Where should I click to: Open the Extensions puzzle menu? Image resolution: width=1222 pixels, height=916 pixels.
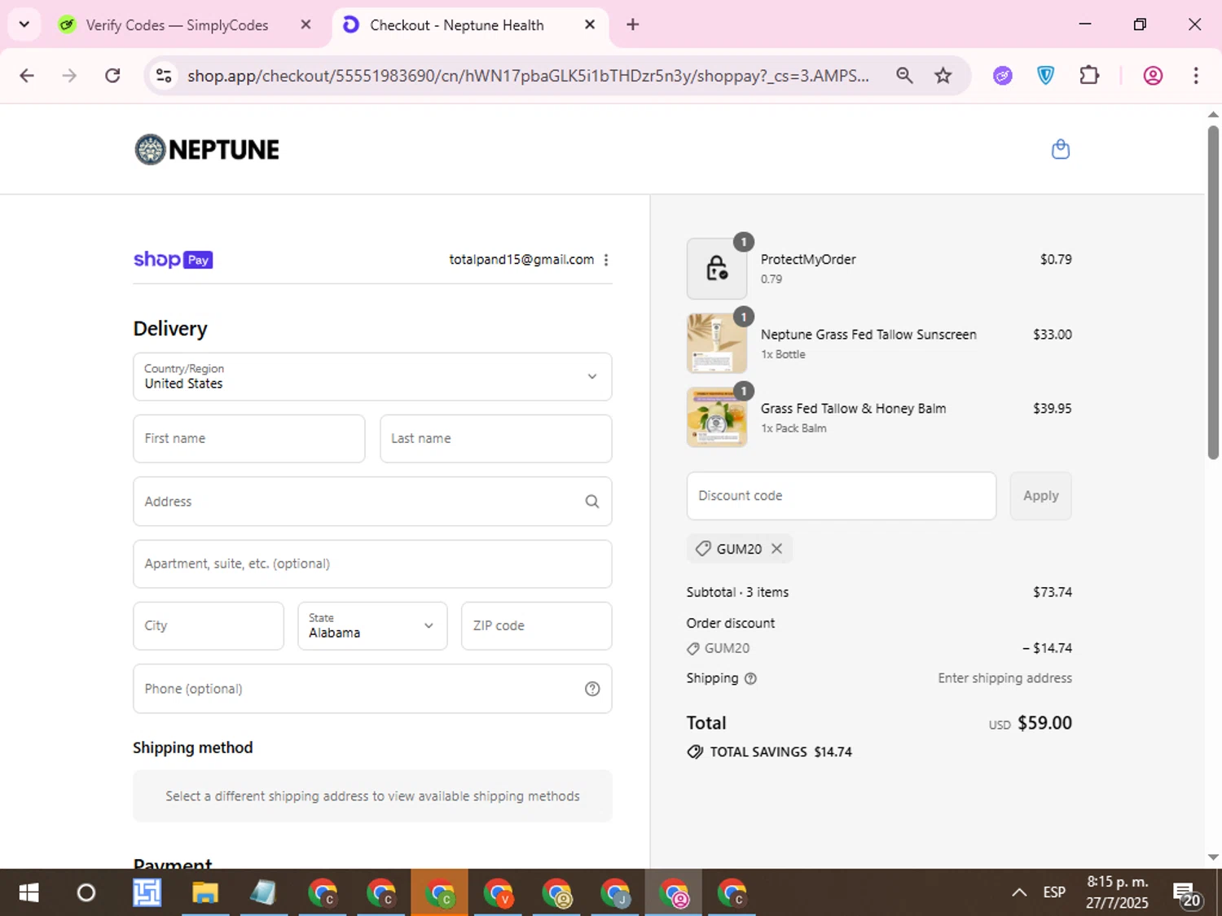click(1089, 76)
